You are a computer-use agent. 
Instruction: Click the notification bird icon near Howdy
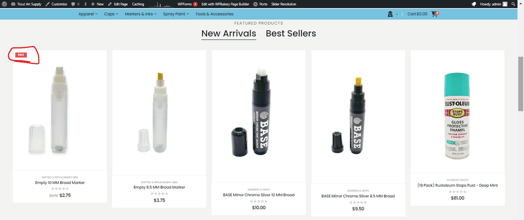click(x=474, y=4)
